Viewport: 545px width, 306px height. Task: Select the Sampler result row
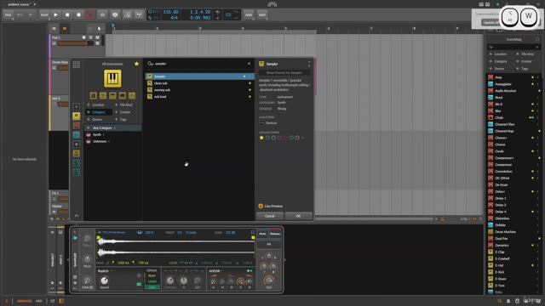(x=200, y=76)
